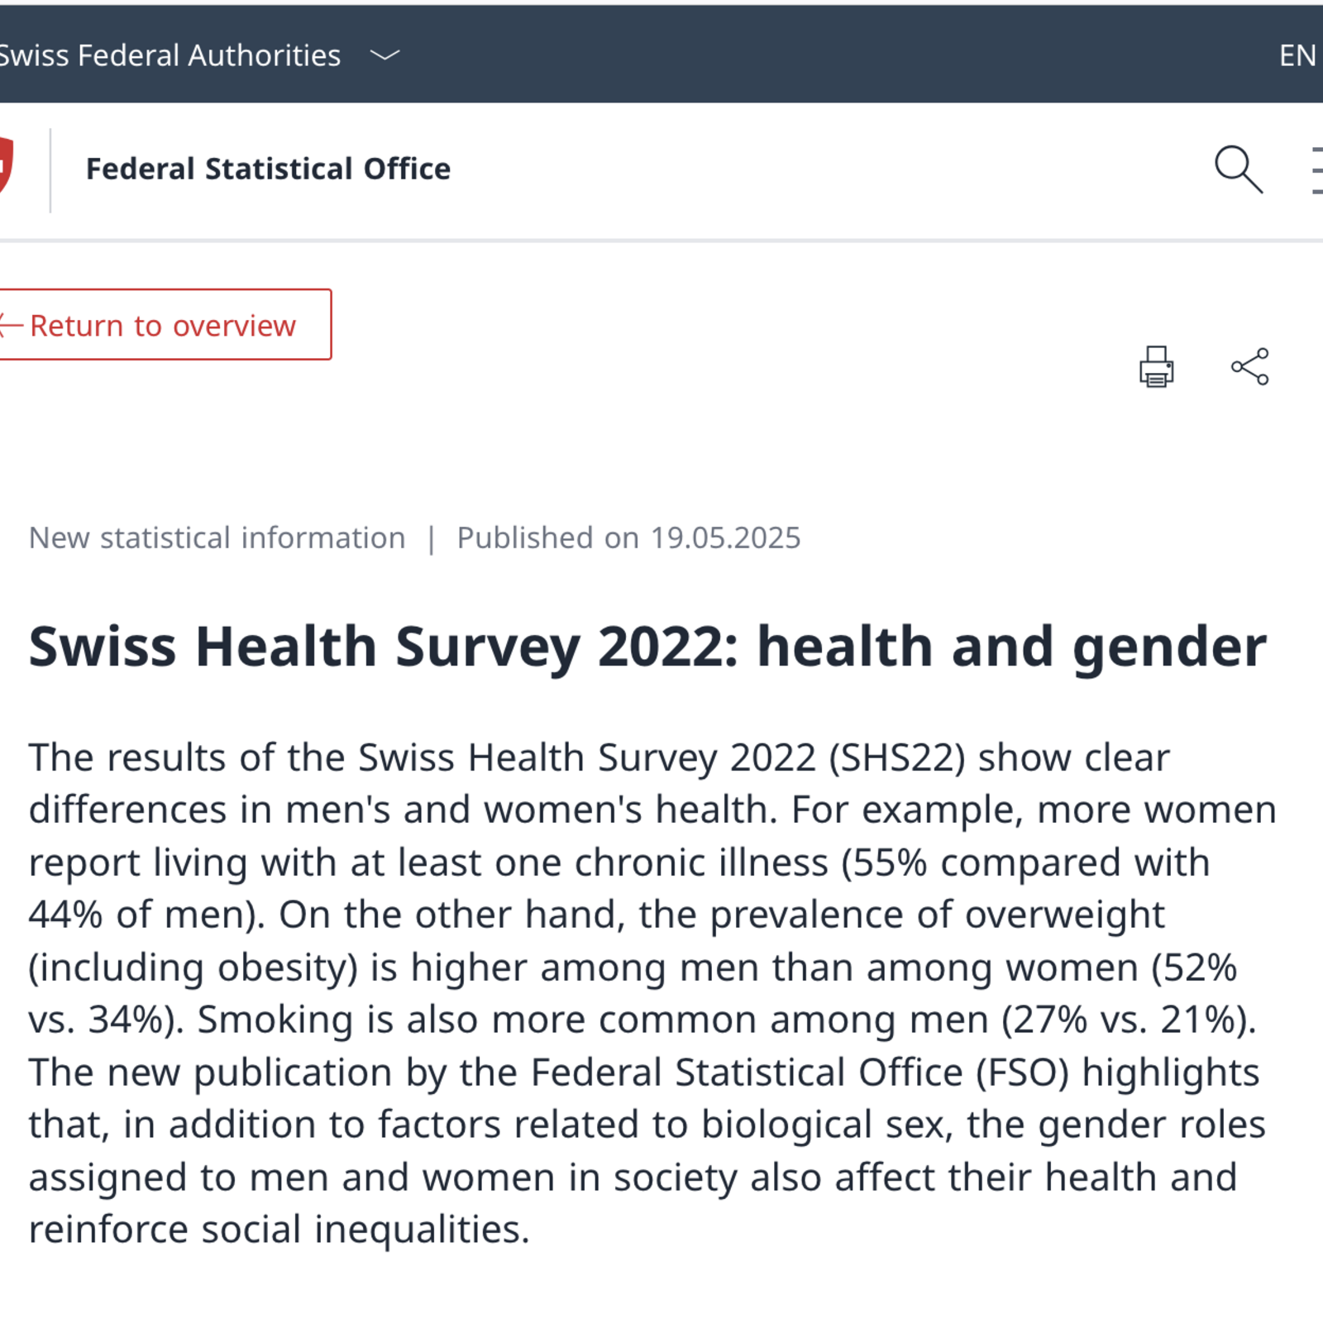Go to Federal Statistical Office home title

(268, 169)
